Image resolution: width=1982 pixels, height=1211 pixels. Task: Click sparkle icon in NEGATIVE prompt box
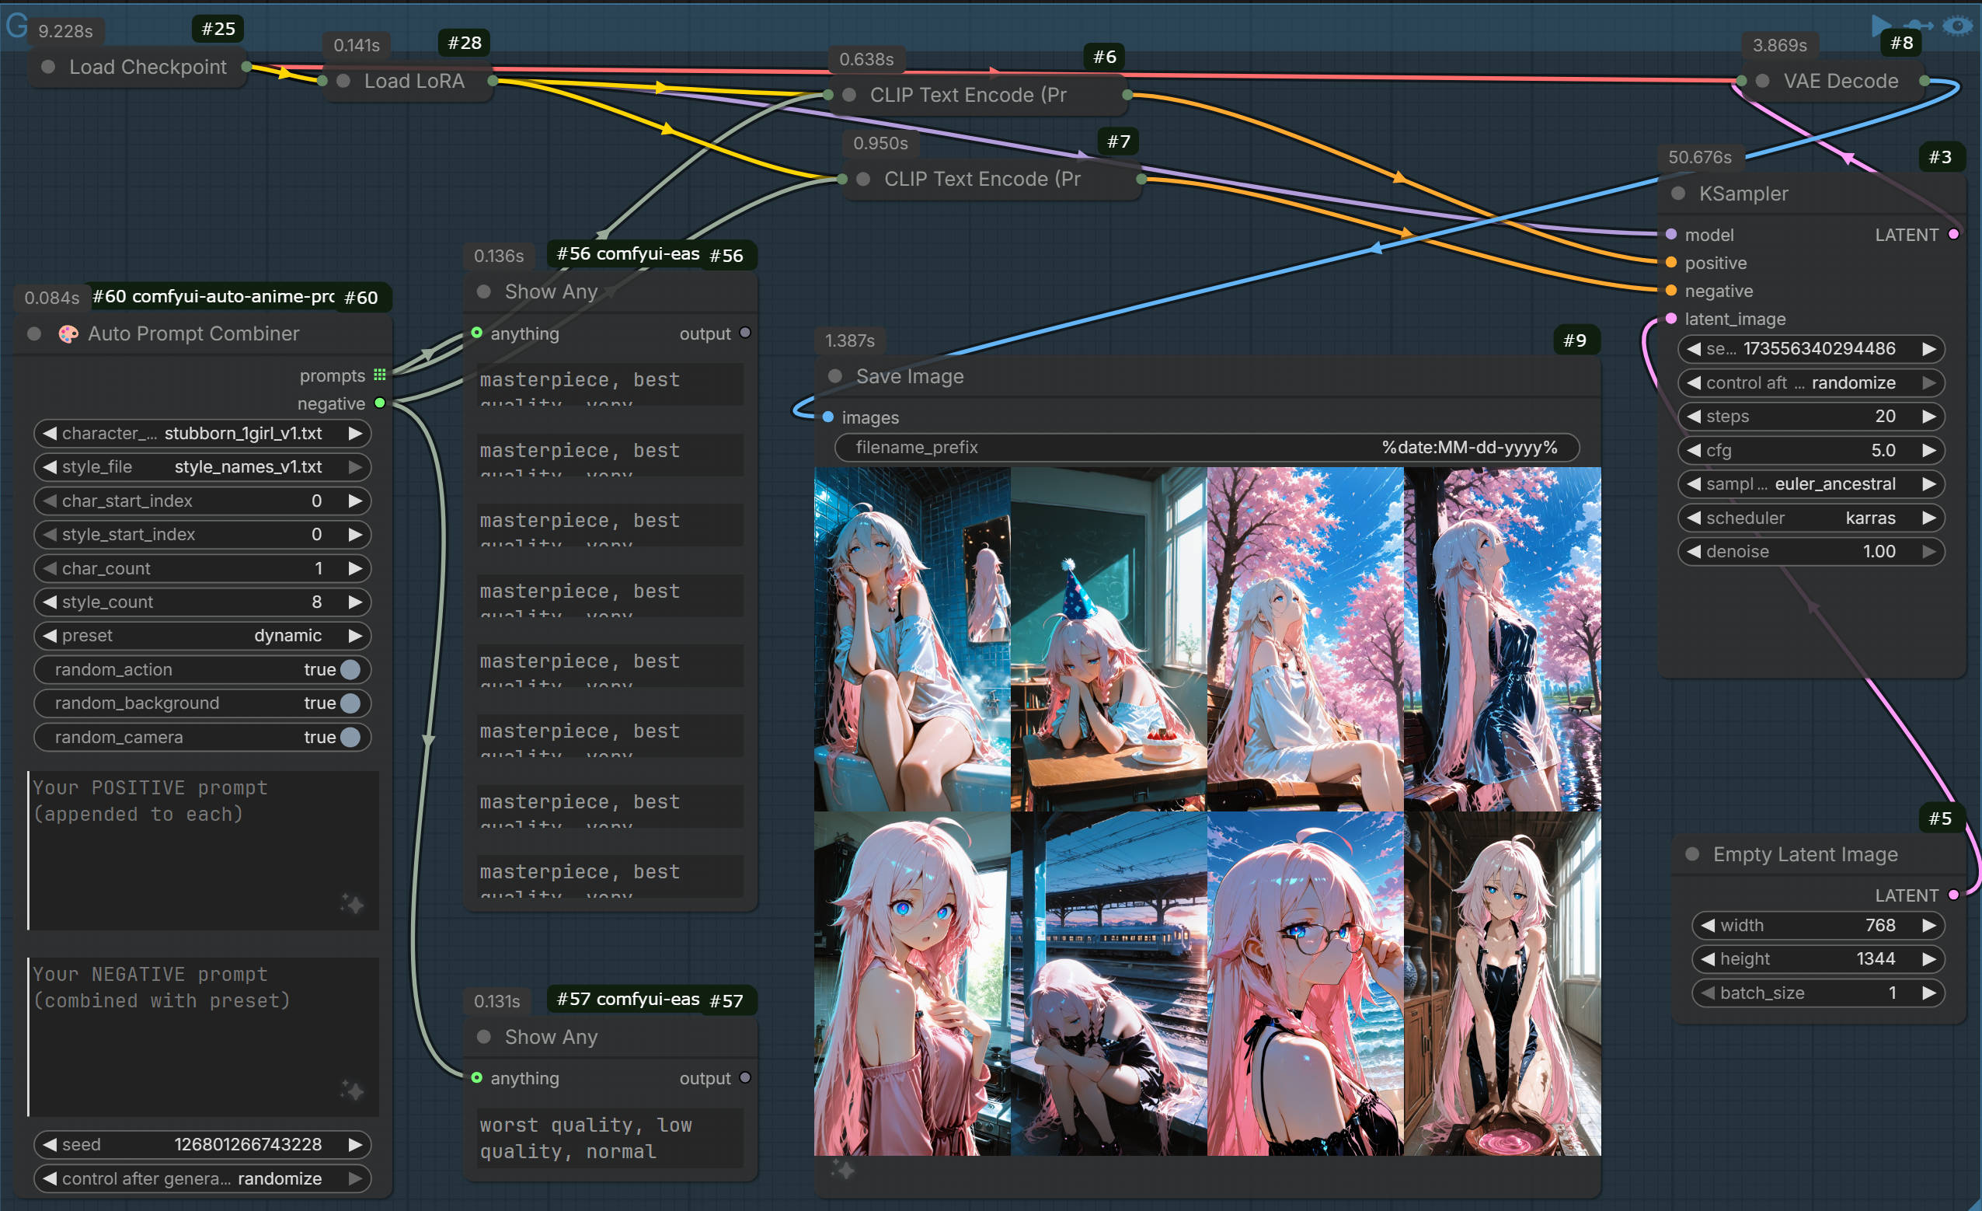[x=351, y=1091]
